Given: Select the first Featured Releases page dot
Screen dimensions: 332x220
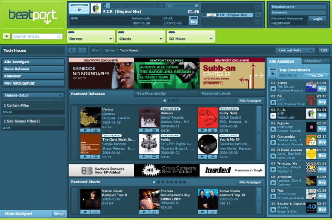Looking at the screenshot, I should click(165, 101).
